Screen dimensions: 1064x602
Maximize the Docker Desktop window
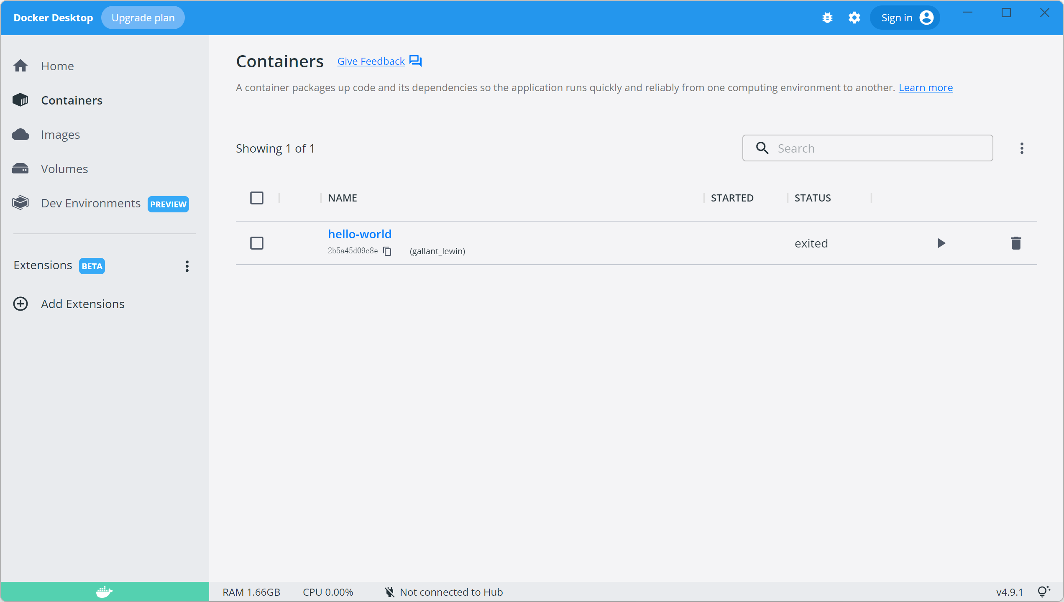[x=1006, y=13]
